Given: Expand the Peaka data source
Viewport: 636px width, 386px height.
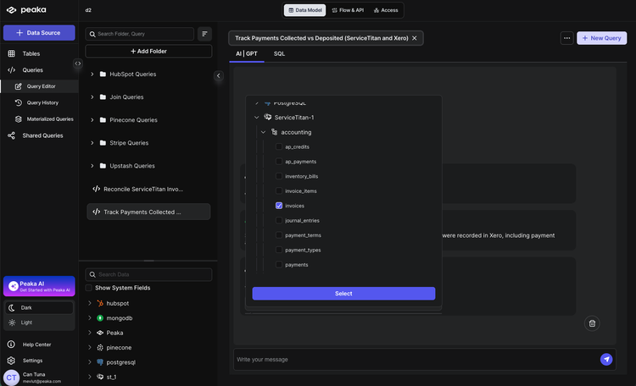Looking at the screenshot, I should [90, 333].
